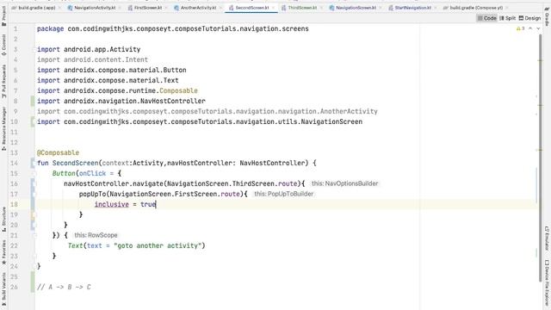
Task: Close the AnotherActivity.kt tab
Action: click(x=220, y=8)
